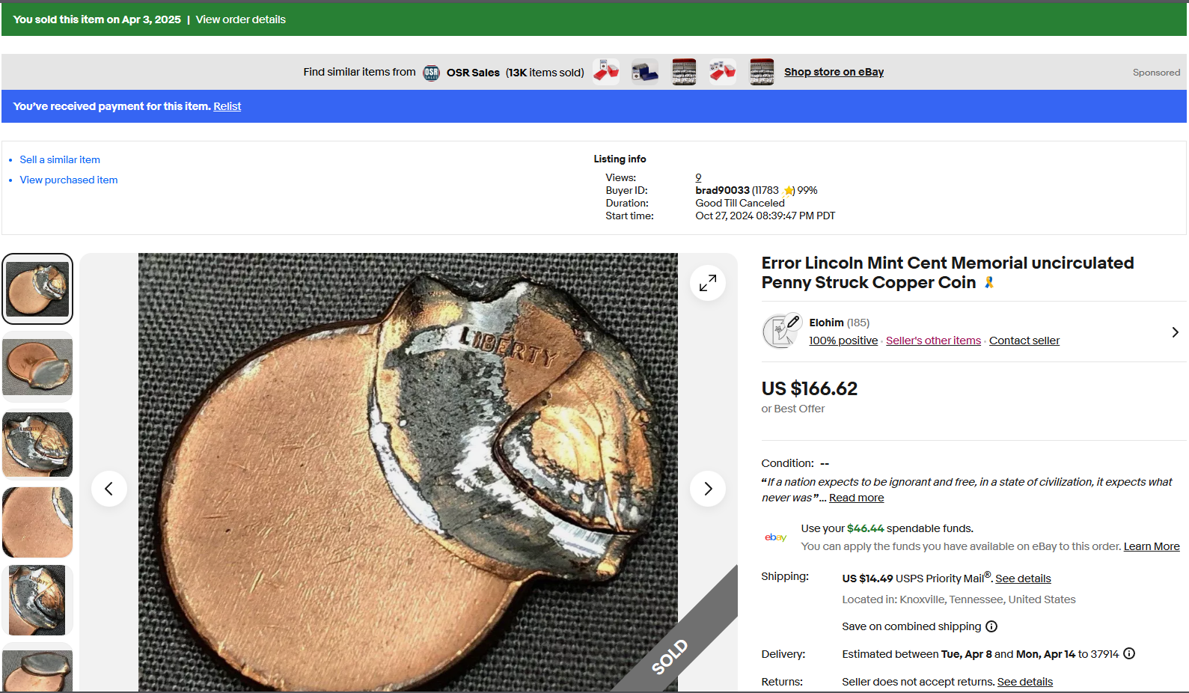This screenshot has height=693, width=1189.
Task: Select the sixth coin gallery thumbnail
Action: 37,668
